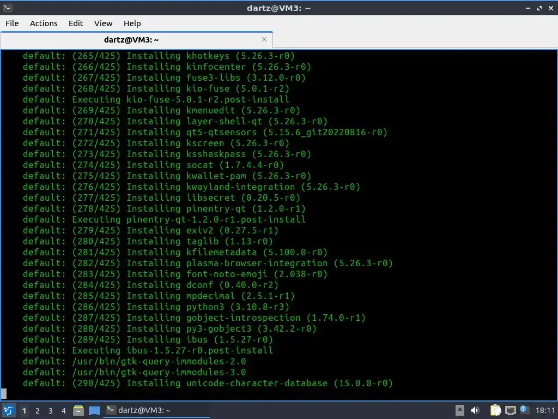Viewport: 558px width, 419px height.
Task: Click the line 'Installing libsecret (0.20.5-r0)'
Action: click(x=161, y=197)
